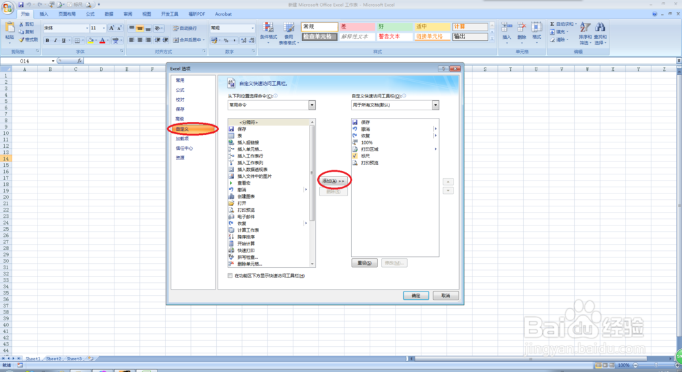The width and height of the screenshot is (682, 372).
Task: Select 信任中心 category in Excel Options
Action: (x=184, y=149)
